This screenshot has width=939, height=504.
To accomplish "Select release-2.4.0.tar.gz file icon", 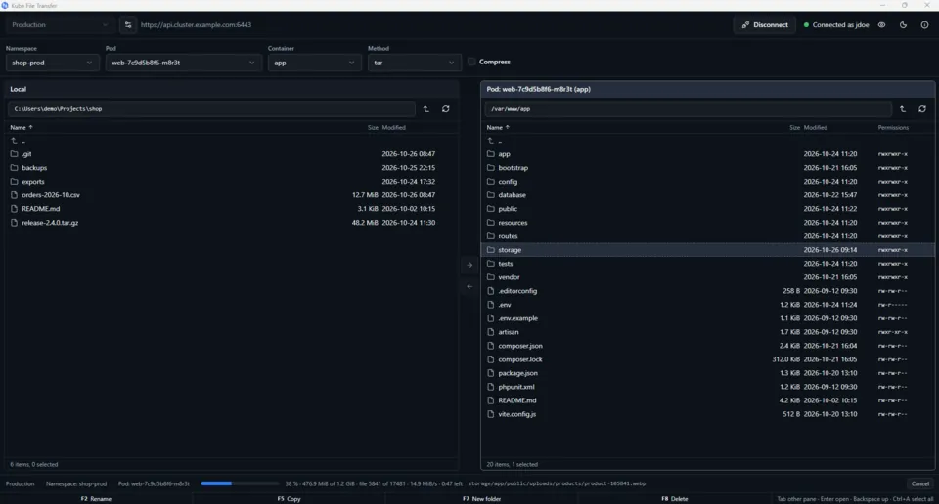I will tap(14, 223).
